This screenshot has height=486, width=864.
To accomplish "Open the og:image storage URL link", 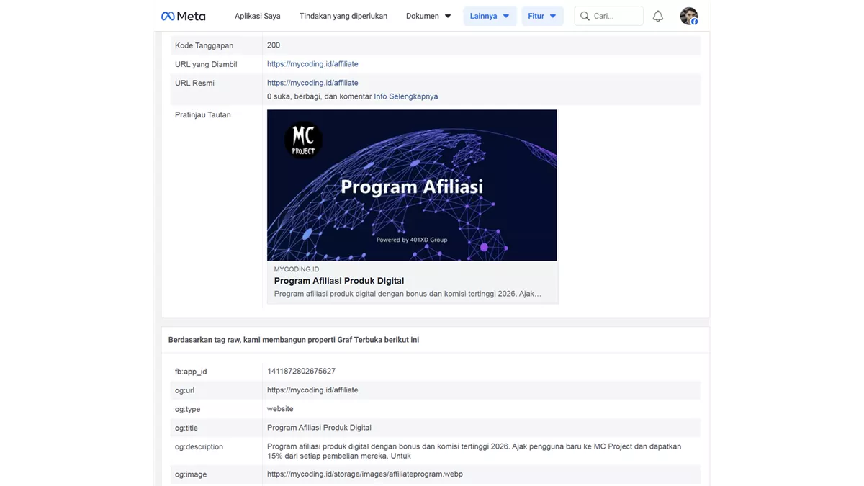I will coord(364,474).
